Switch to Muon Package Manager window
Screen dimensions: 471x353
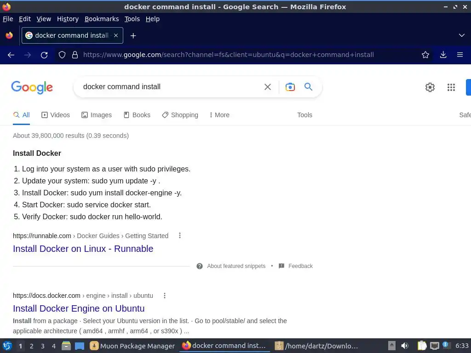(x=132, y=346)
